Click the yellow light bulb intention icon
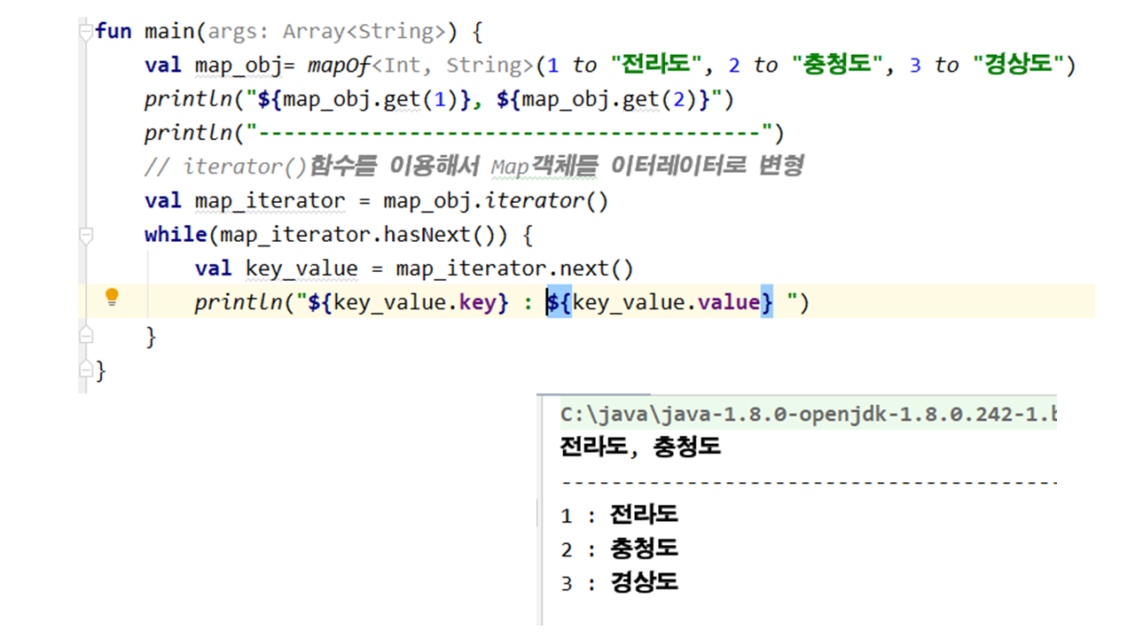1135x638 pixels. point(112,298)
